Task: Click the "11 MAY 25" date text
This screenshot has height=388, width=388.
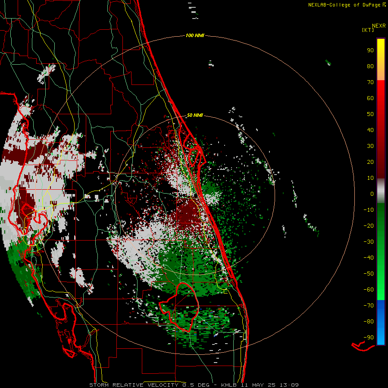Action: click(x=258, y=385)
